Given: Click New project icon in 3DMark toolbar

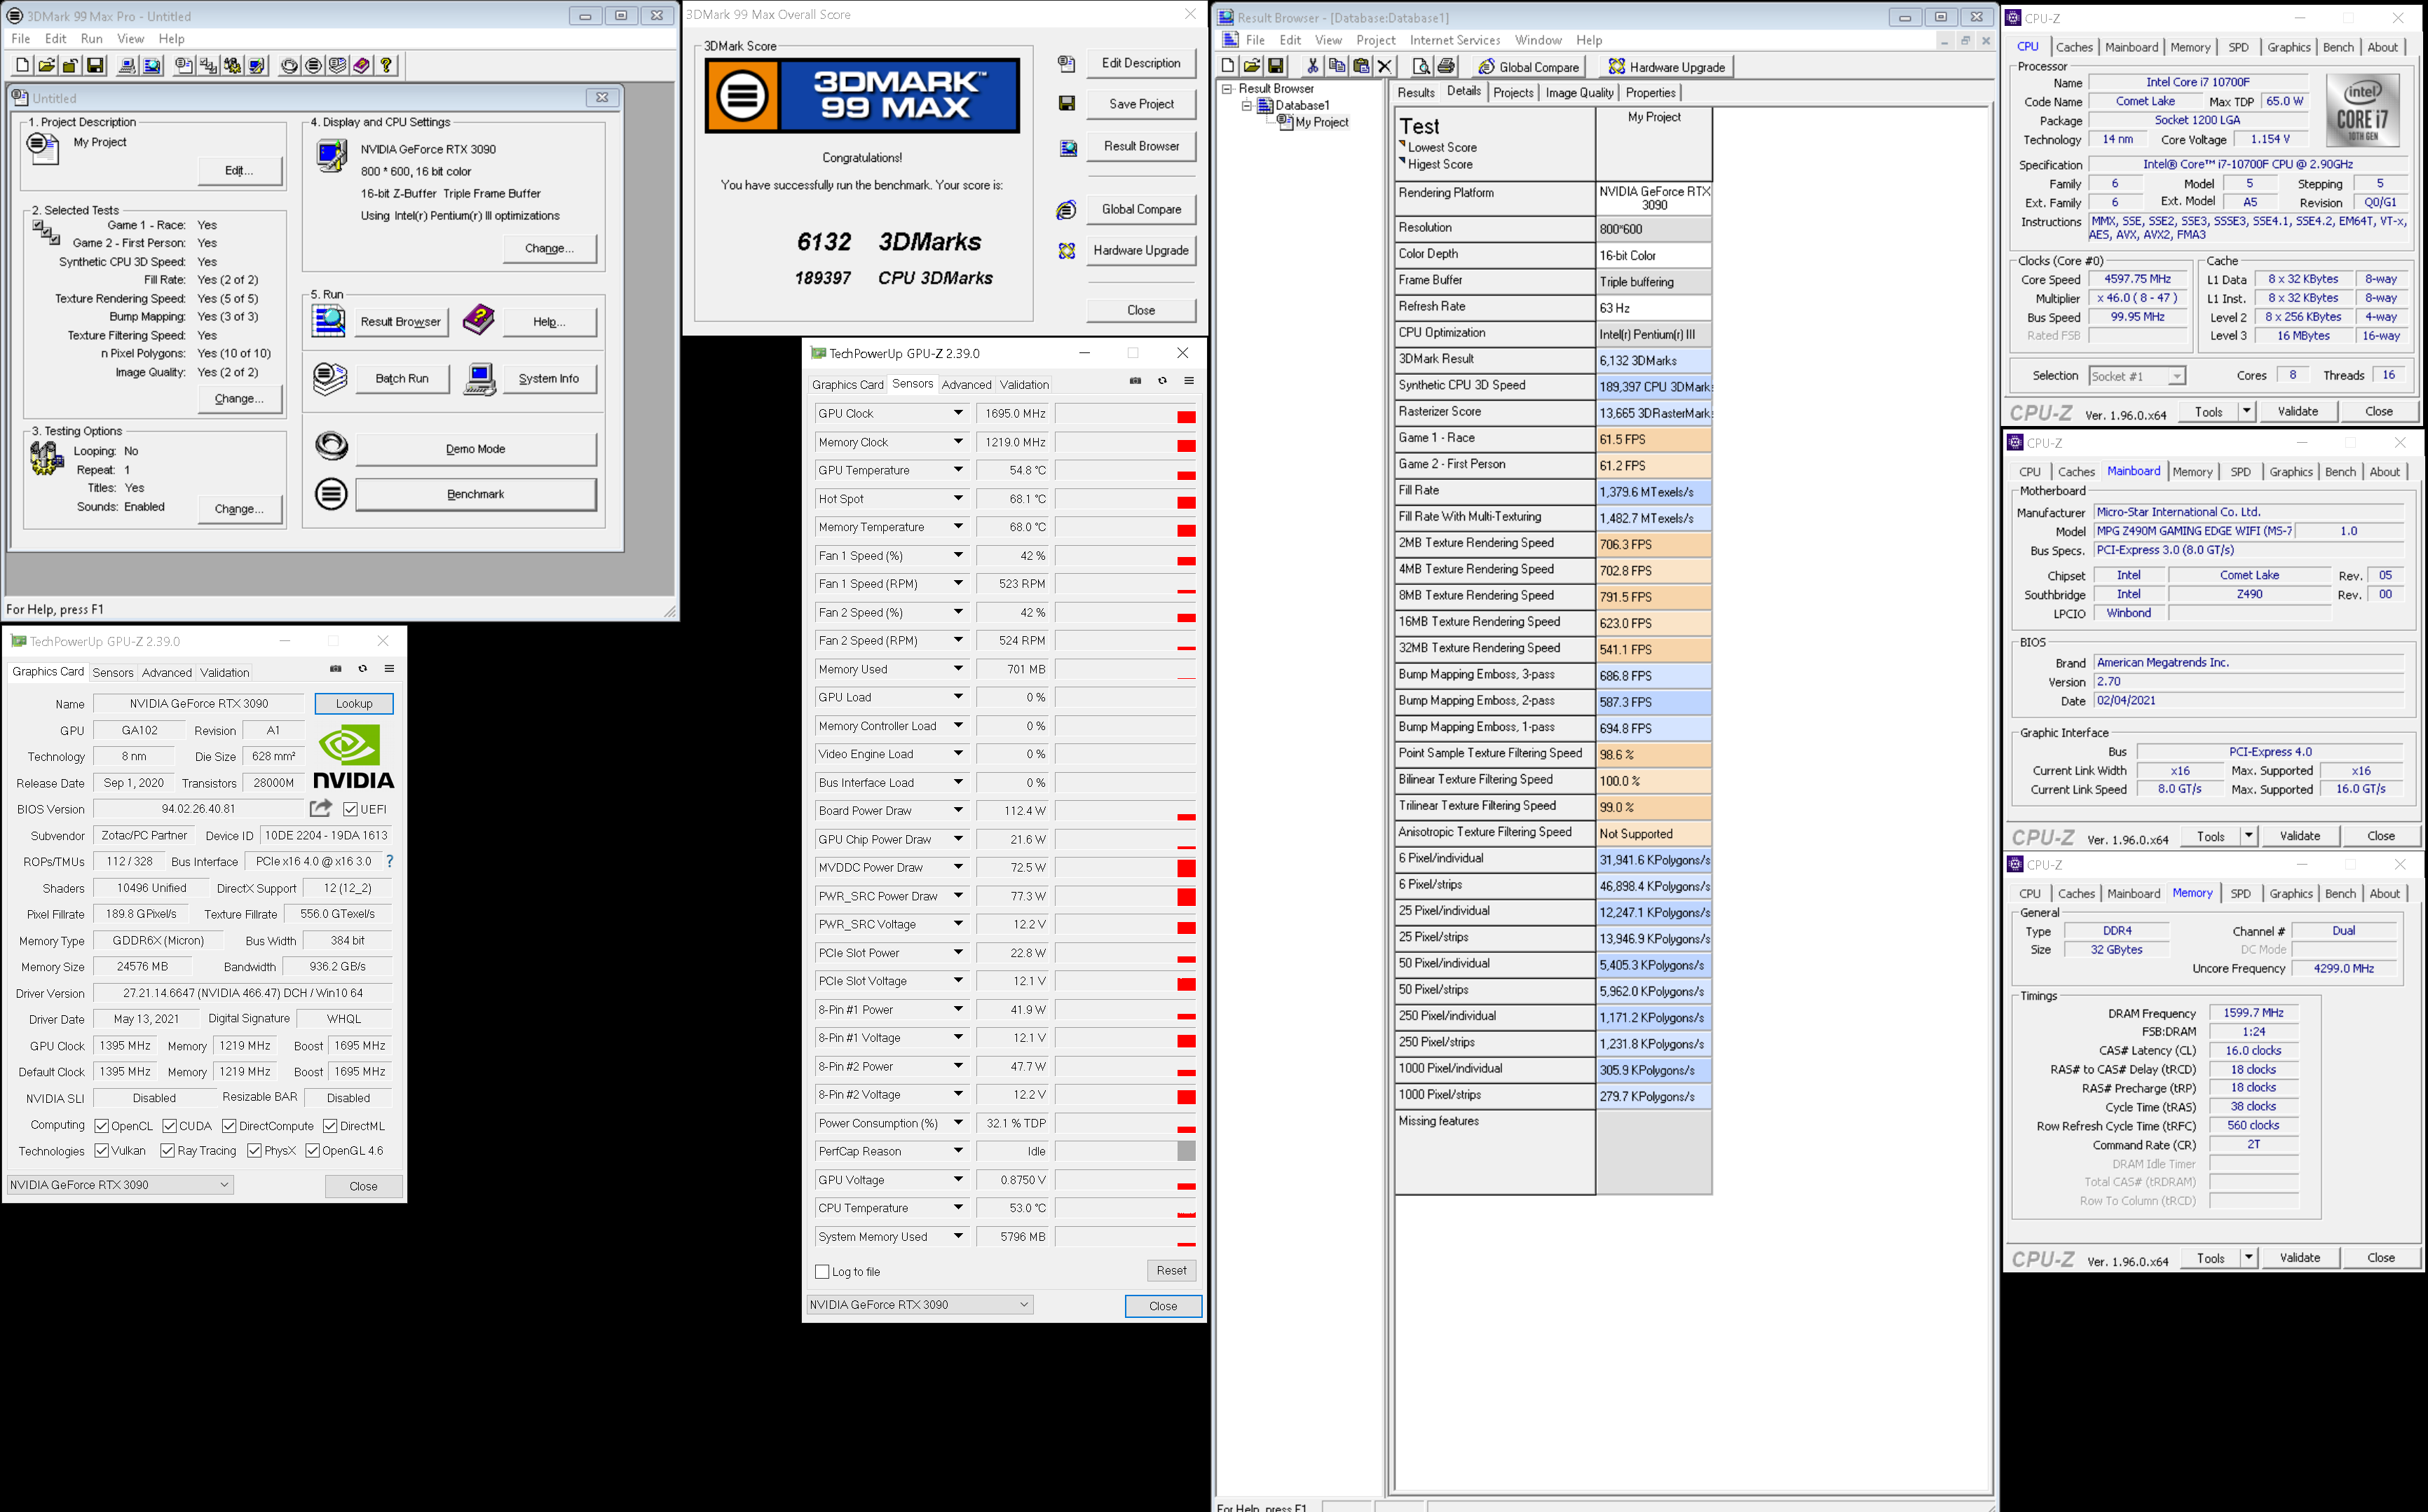Looking at the screenshot, I should (x=22, y=66).
